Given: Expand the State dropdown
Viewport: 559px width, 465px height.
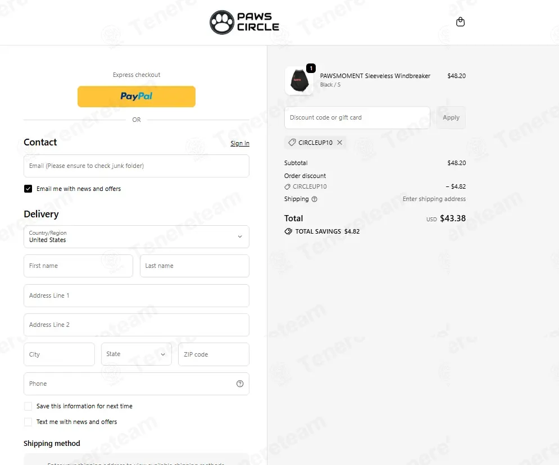Looking at the screenshot, I should point(137,354).
